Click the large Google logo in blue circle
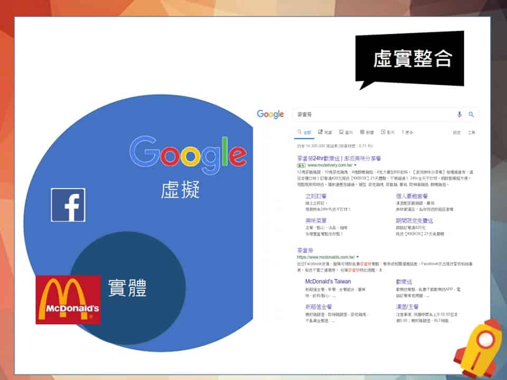 tap(188, 155)
